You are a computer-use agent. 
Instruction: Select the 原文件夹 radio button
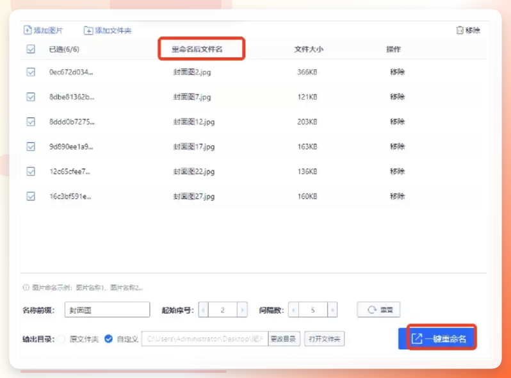tap(61, 339)
